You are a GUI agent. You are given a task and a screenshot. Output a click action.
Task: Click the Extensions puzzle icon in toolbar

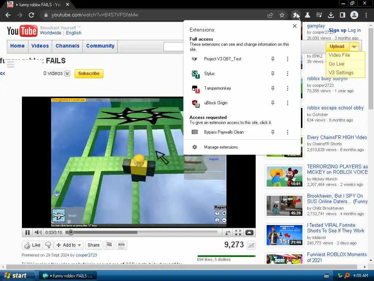click(x=295, y=15)
